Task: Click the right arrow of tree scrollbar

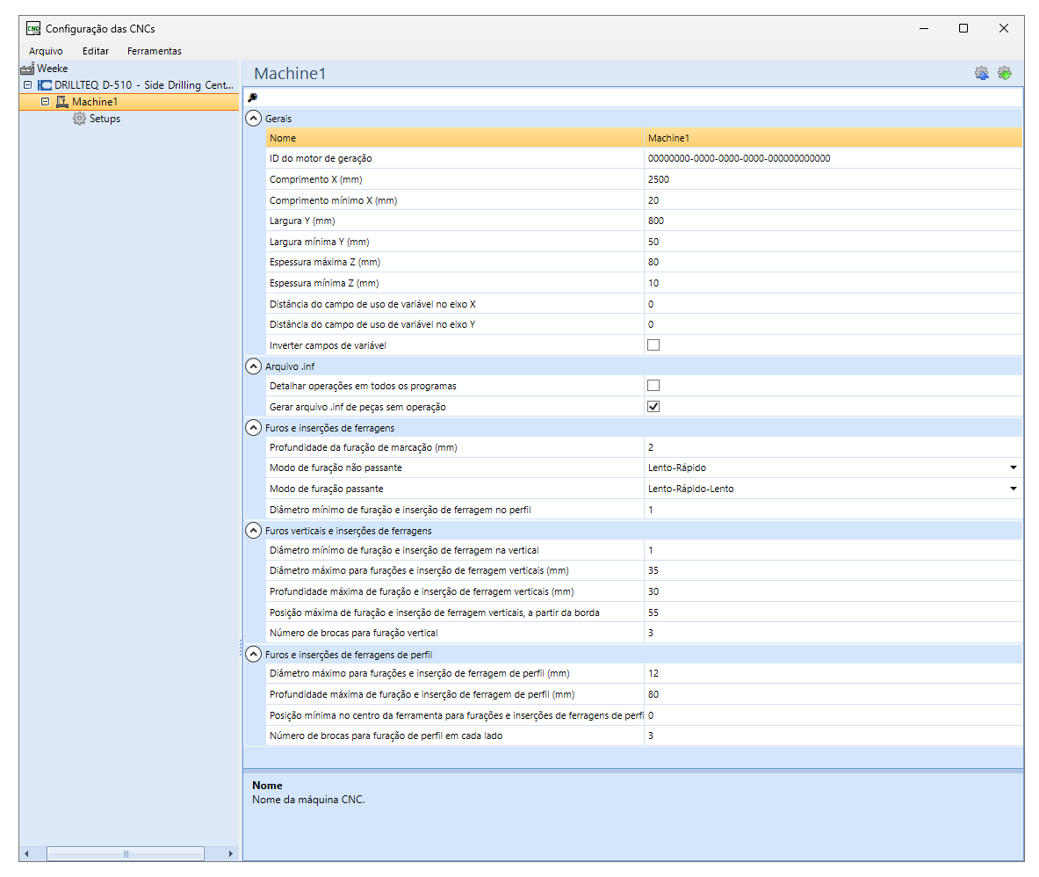Action: [x=231, y=854]
